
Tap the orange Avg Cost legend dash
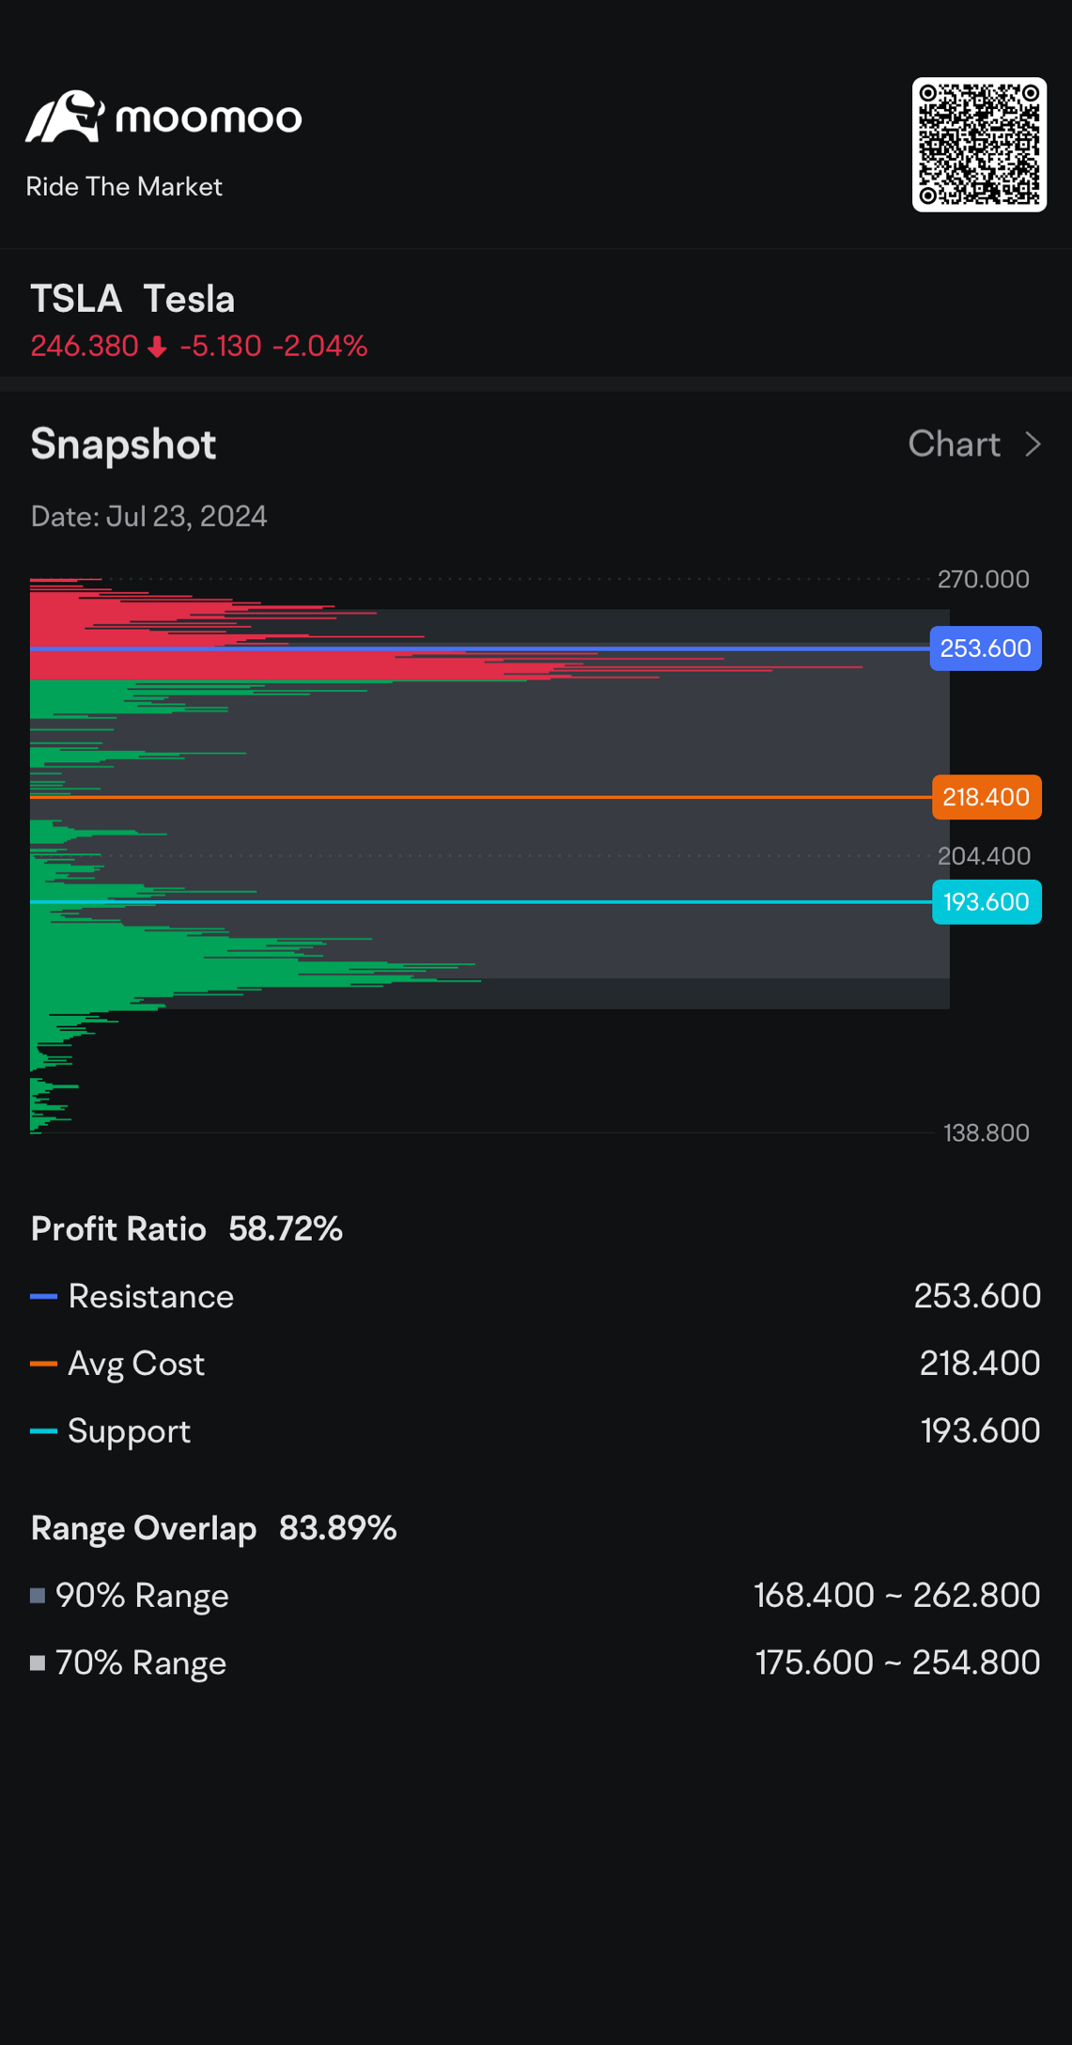[x=44, y=1364]
